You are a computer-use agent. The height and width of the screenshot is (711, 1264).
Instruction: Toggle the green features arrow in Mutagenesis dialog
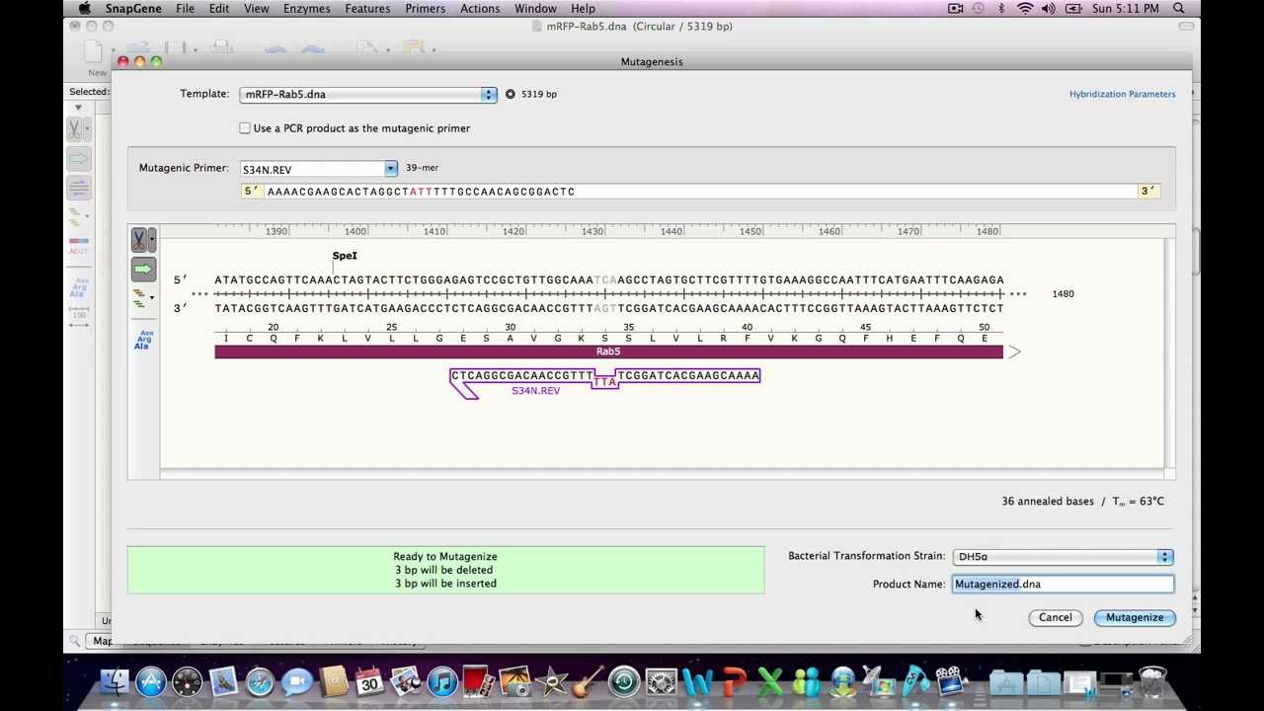[x=143, y=269]
